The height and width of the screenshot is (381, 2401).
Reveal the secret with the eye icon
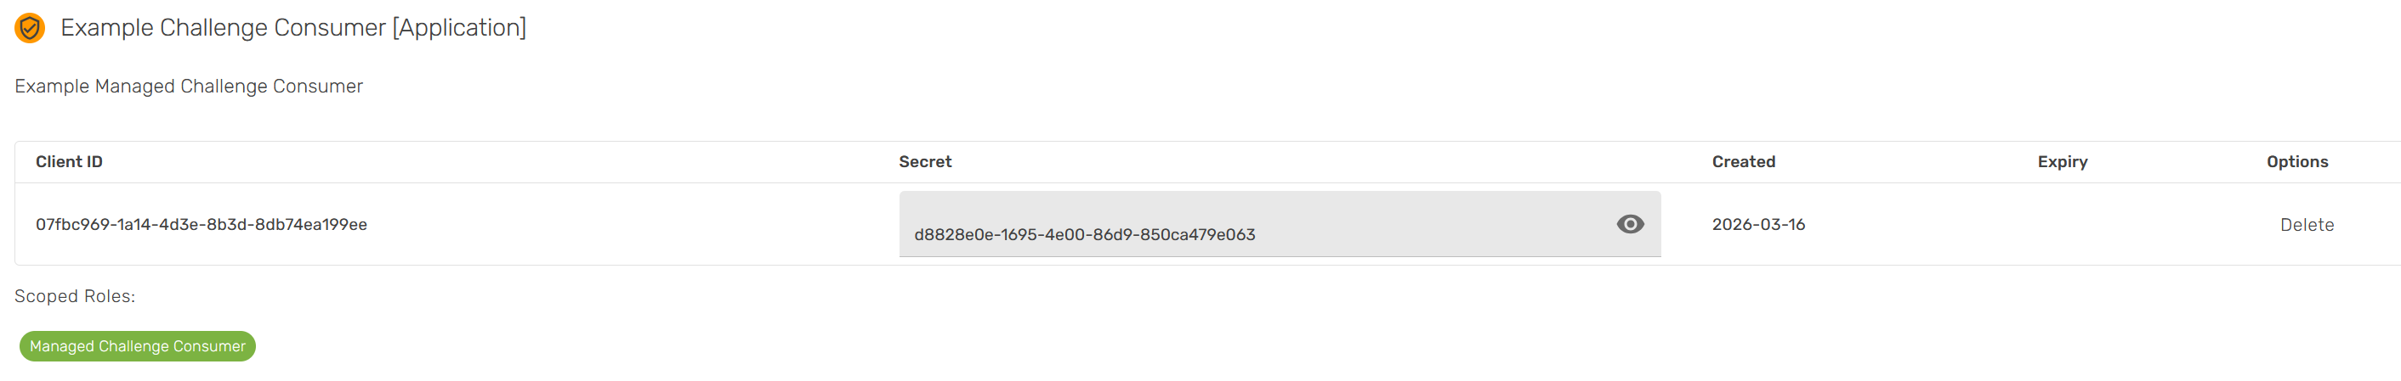(x=1629, y=224)
